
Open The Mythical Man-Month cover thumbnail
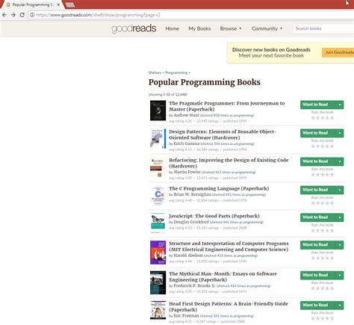(x=158, y=282)
